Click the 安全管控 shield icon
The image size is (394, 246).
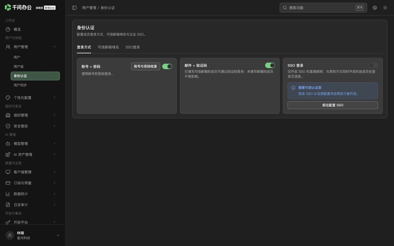[8, 126]
